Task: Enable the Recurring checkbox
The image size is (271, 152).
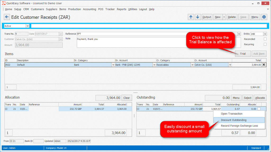Action: click(265, 44)
